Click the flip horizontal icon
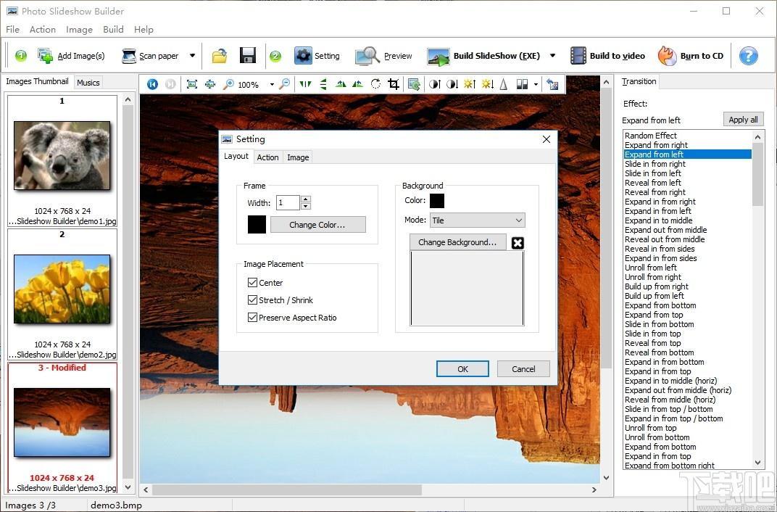 (305, 84)
